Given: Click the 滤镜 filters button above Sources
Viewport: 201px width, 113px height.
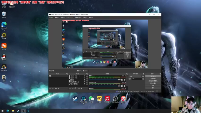Looking at the screenshot, I should point(85,71).
